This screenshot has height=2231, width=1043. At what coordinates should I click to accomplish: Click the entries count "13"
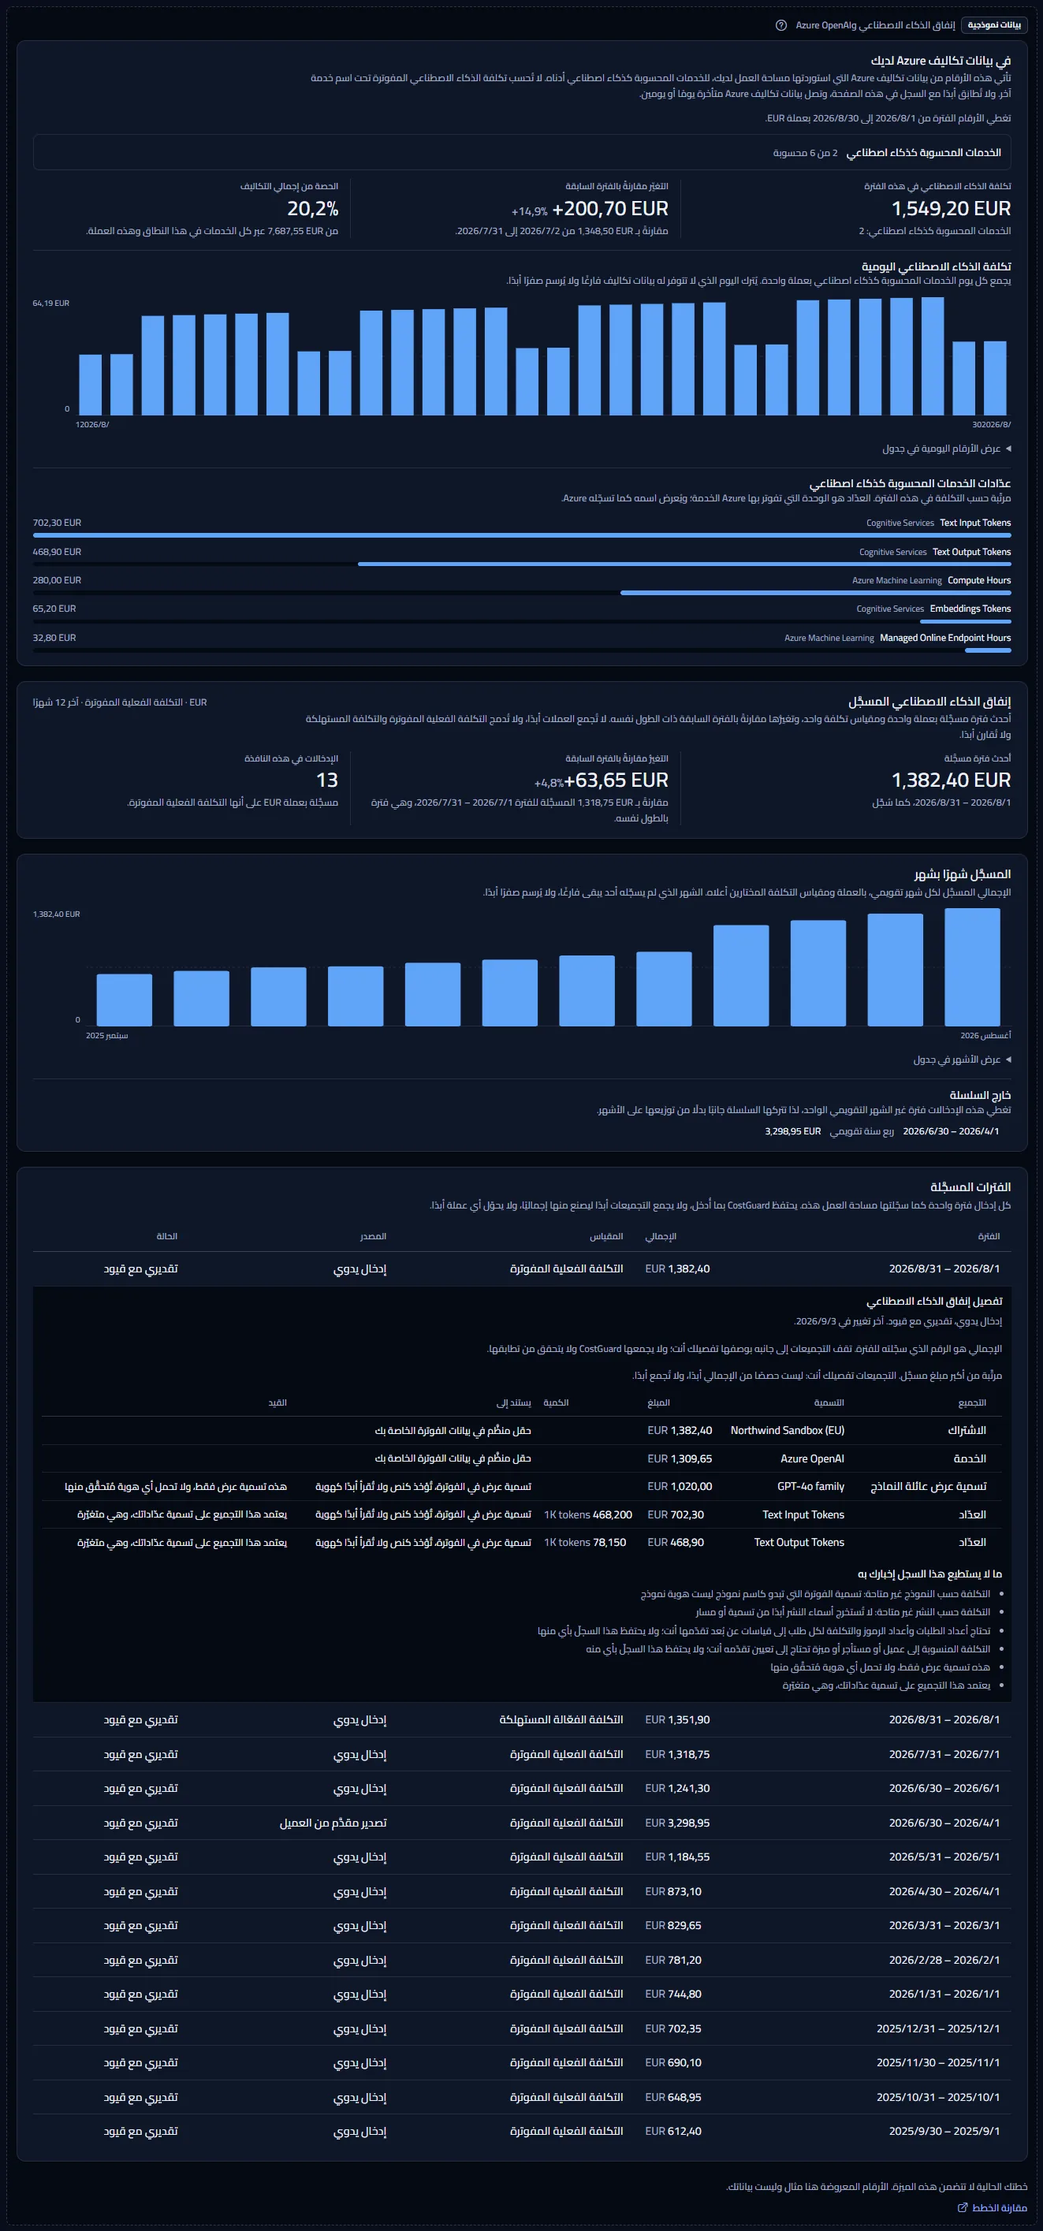[x=327, y=780]
